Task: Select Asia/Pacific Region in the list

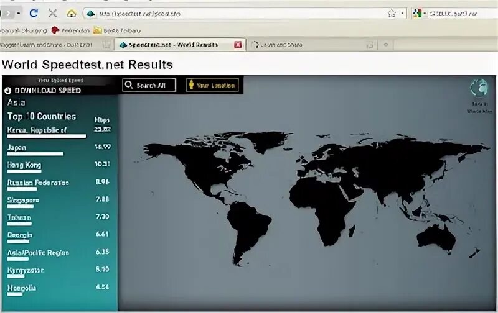Action: point(38,253)
